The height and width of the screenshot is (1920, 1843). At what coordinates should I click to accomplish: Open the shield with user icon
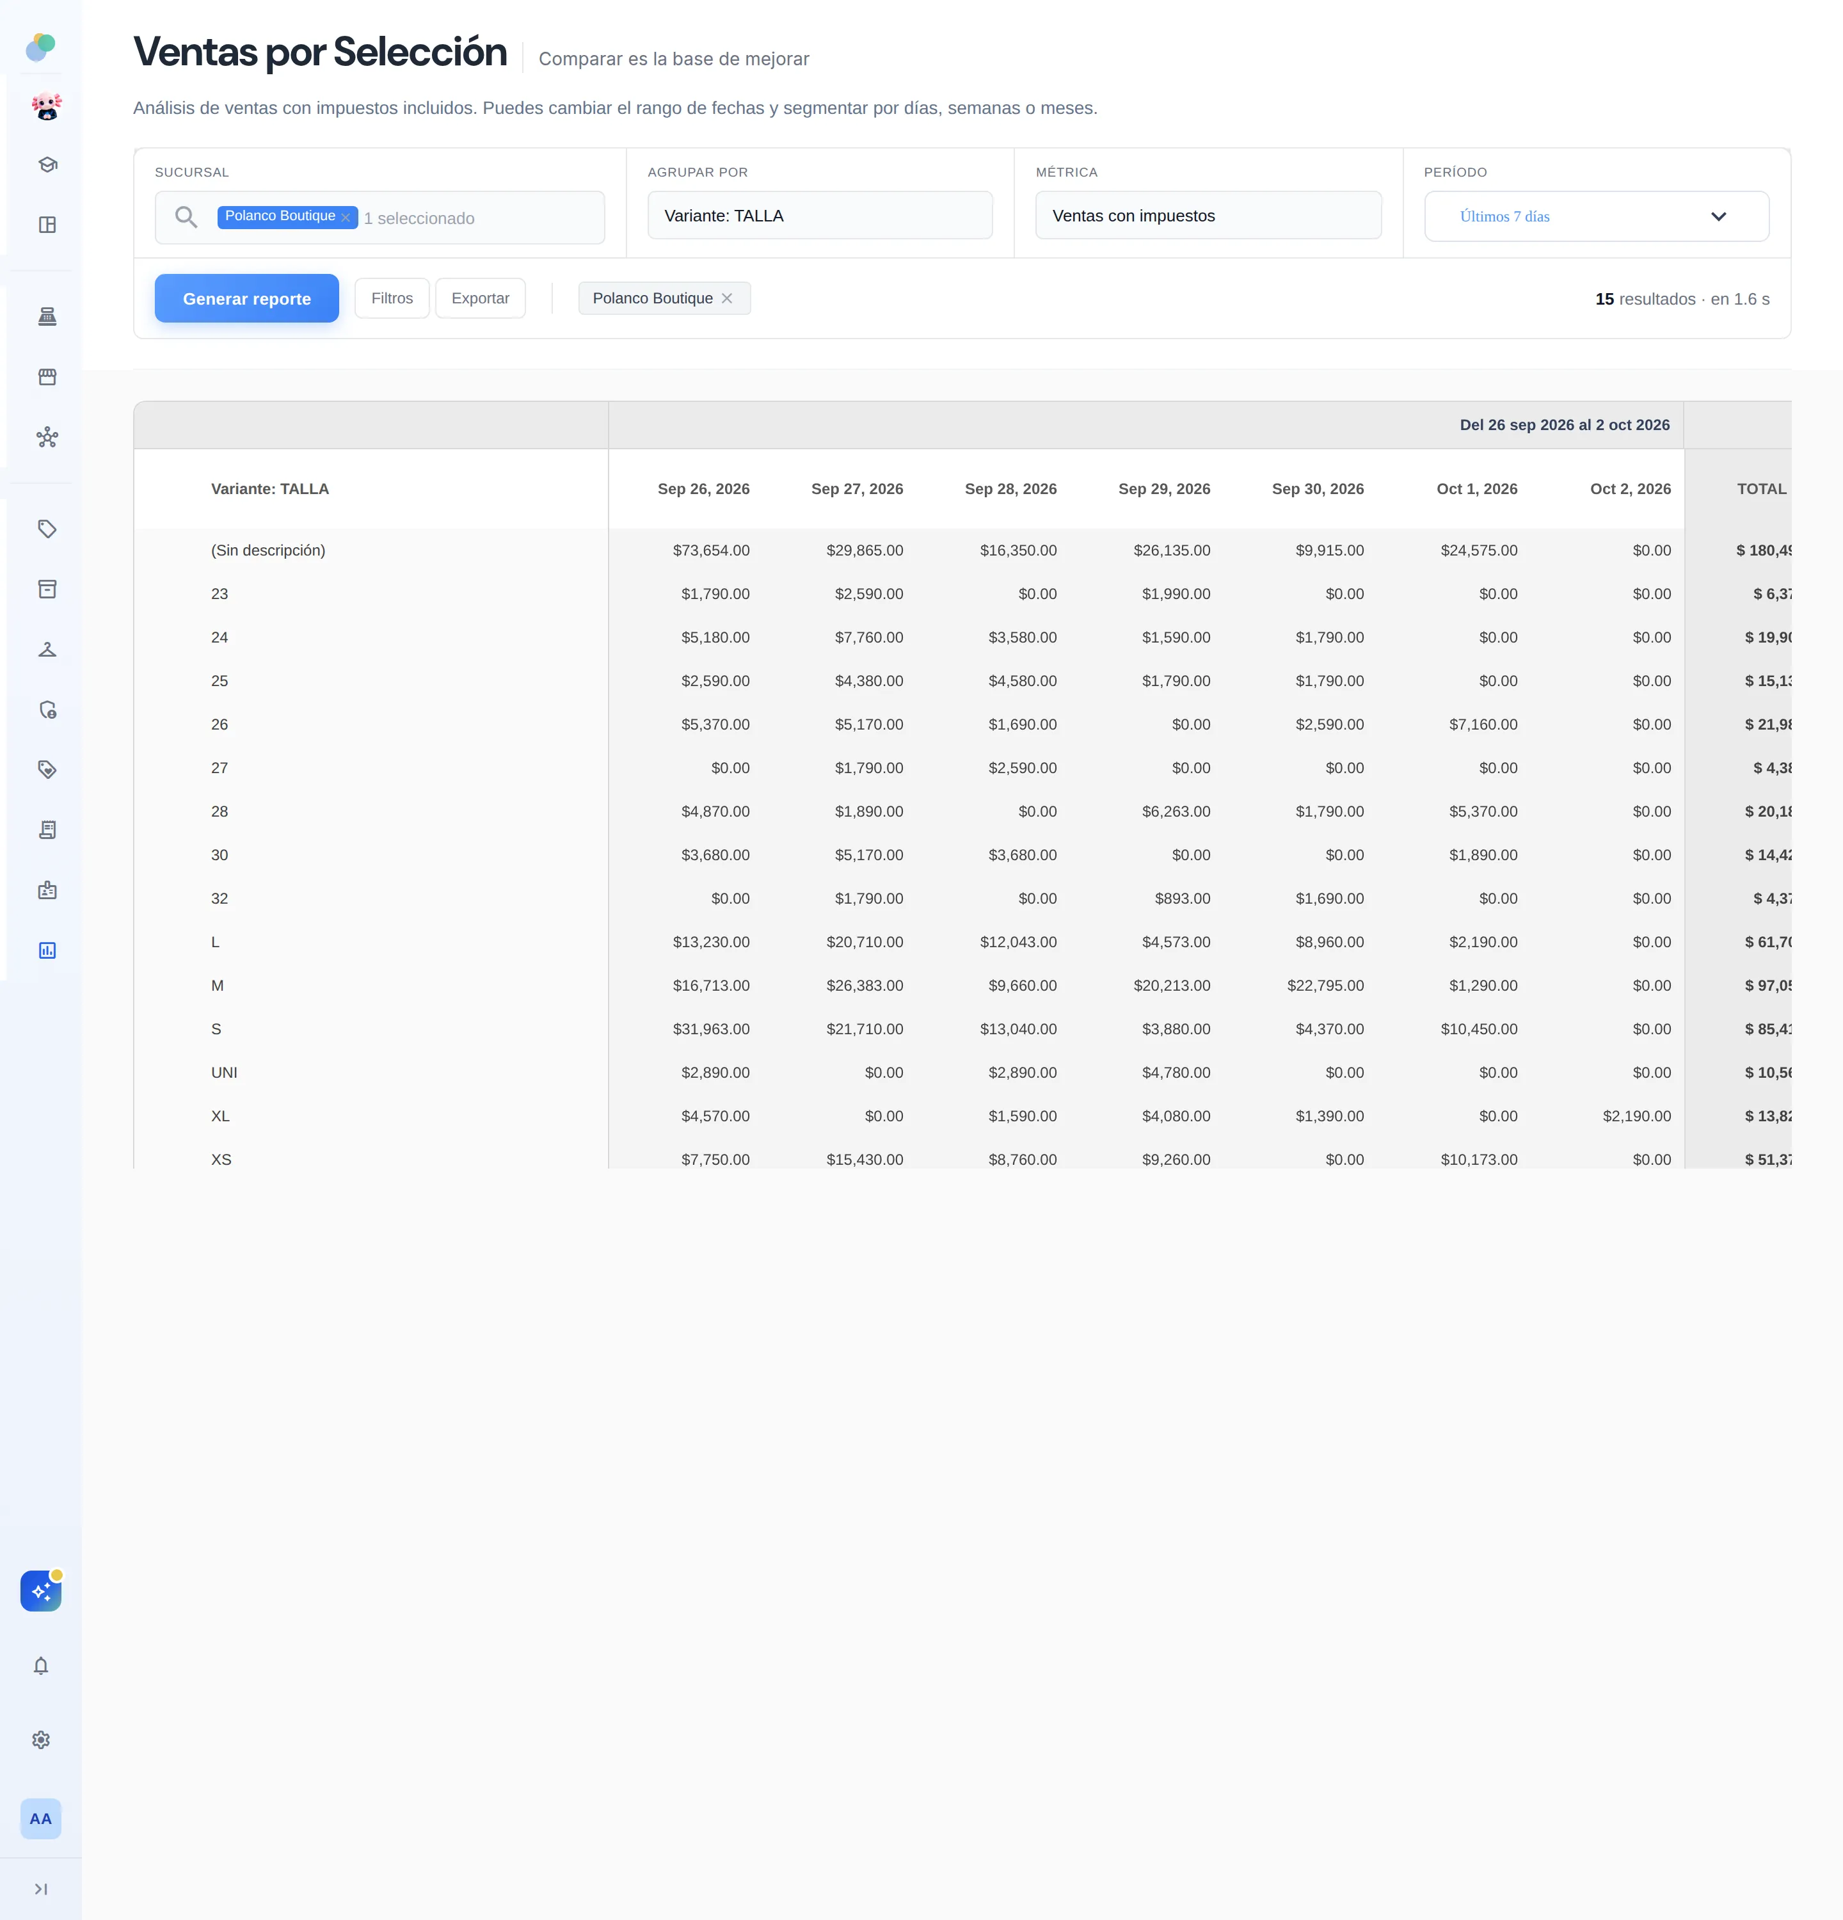pos(47,709)
